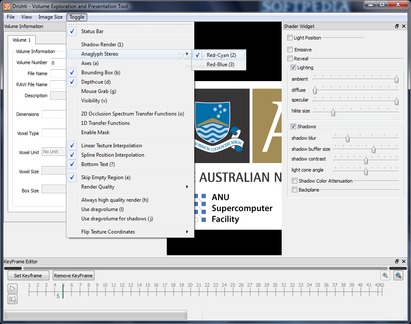Click the Set Keyframe button
Screen dimensions: 411x324
28,276
